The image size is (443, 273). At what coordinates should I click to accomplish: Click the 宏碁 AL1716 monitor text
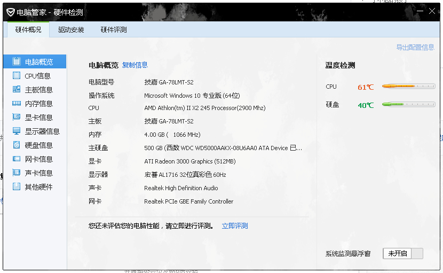185,175
